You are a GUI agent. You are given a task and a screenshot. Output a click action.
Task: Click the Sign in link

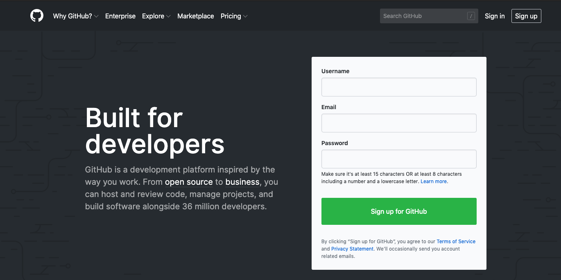point(495,16)
